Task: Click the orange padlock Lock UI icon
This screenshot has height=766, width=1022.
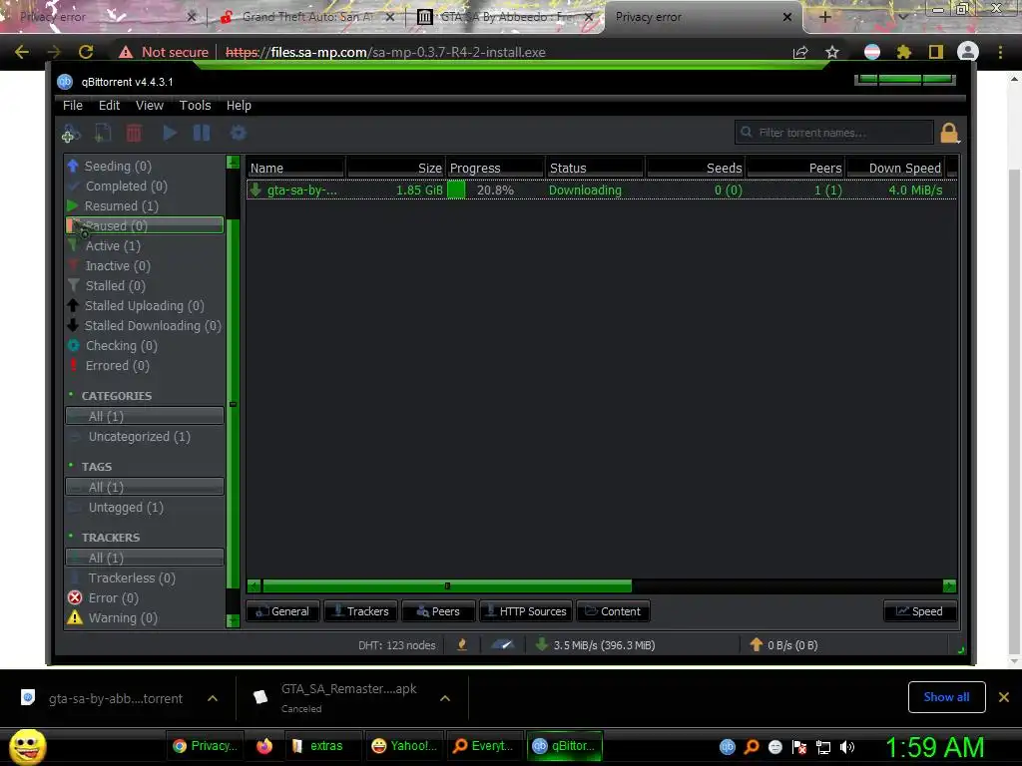Action: 950,133
